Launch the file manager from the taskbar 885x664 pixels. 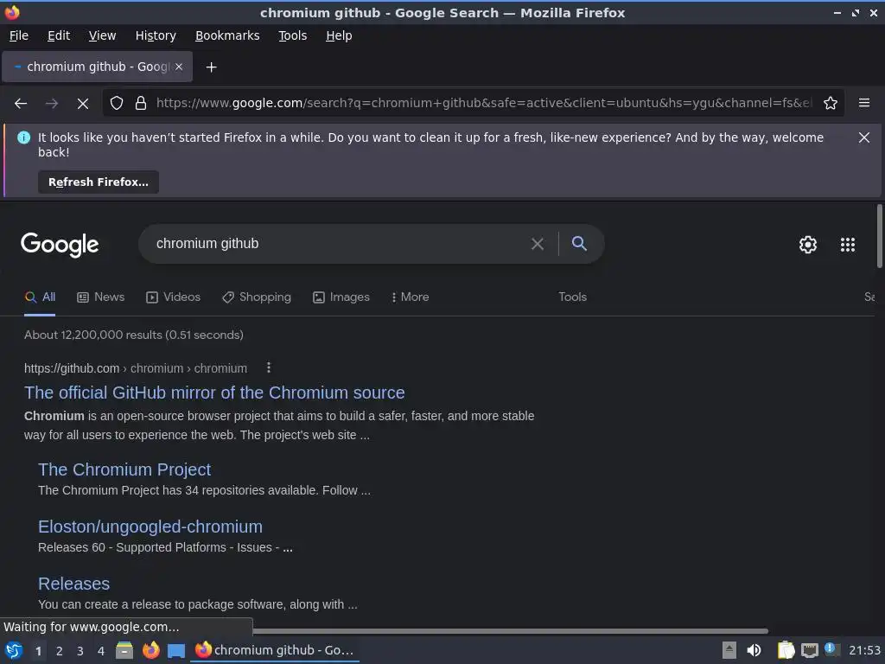click(124, 650)
